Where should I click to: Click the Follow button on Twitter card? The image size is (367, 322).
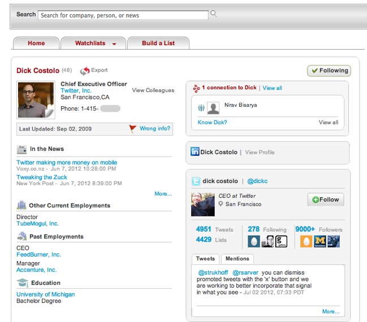pyautogui.click(x=326, y=199)
